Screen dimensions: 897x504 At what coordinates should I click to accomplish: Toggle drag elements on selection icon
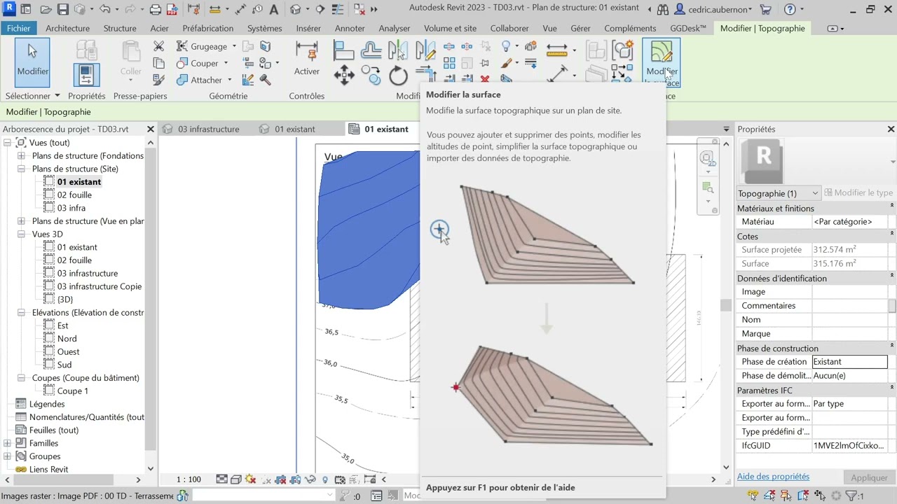(x=820, y=496)
